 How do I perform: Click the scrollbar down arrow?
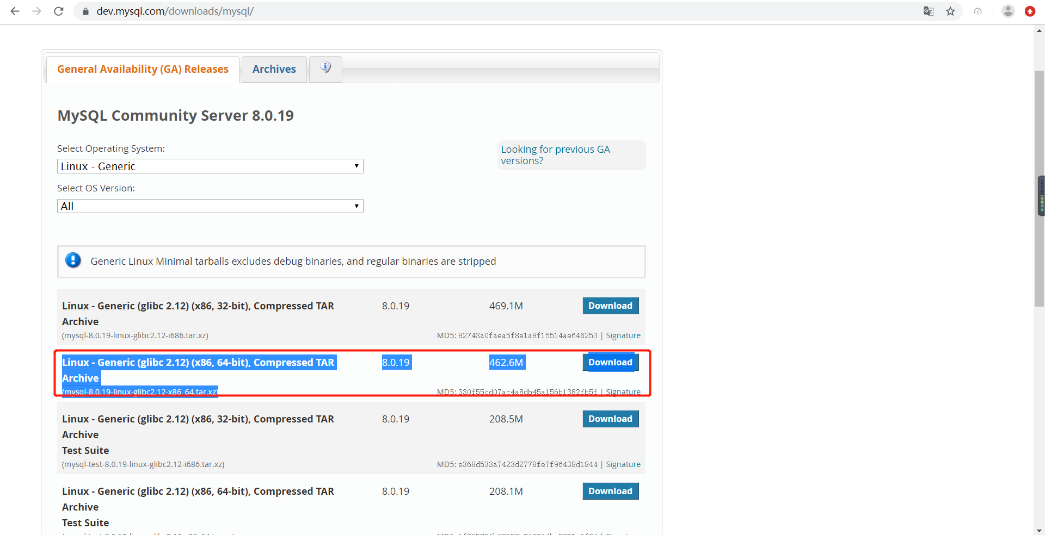[x=1039, y=530]
